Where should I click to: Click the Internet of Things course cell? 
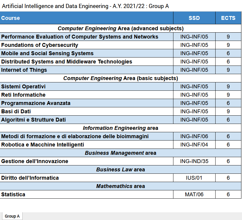coord(86,70)
